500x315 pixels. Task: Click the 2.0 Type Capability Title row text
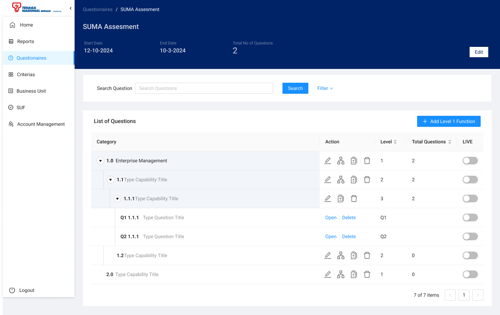(132, 274)
